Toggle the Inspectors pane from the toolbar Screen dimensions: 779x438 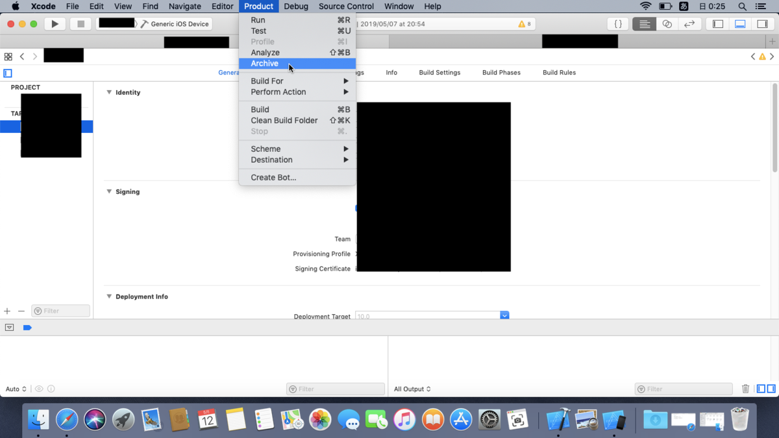coord(762,24)
